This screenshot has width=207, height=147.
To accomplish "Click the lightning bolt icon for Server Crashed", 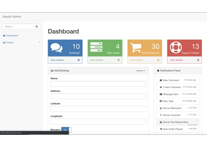I will [x=161, y=115].
